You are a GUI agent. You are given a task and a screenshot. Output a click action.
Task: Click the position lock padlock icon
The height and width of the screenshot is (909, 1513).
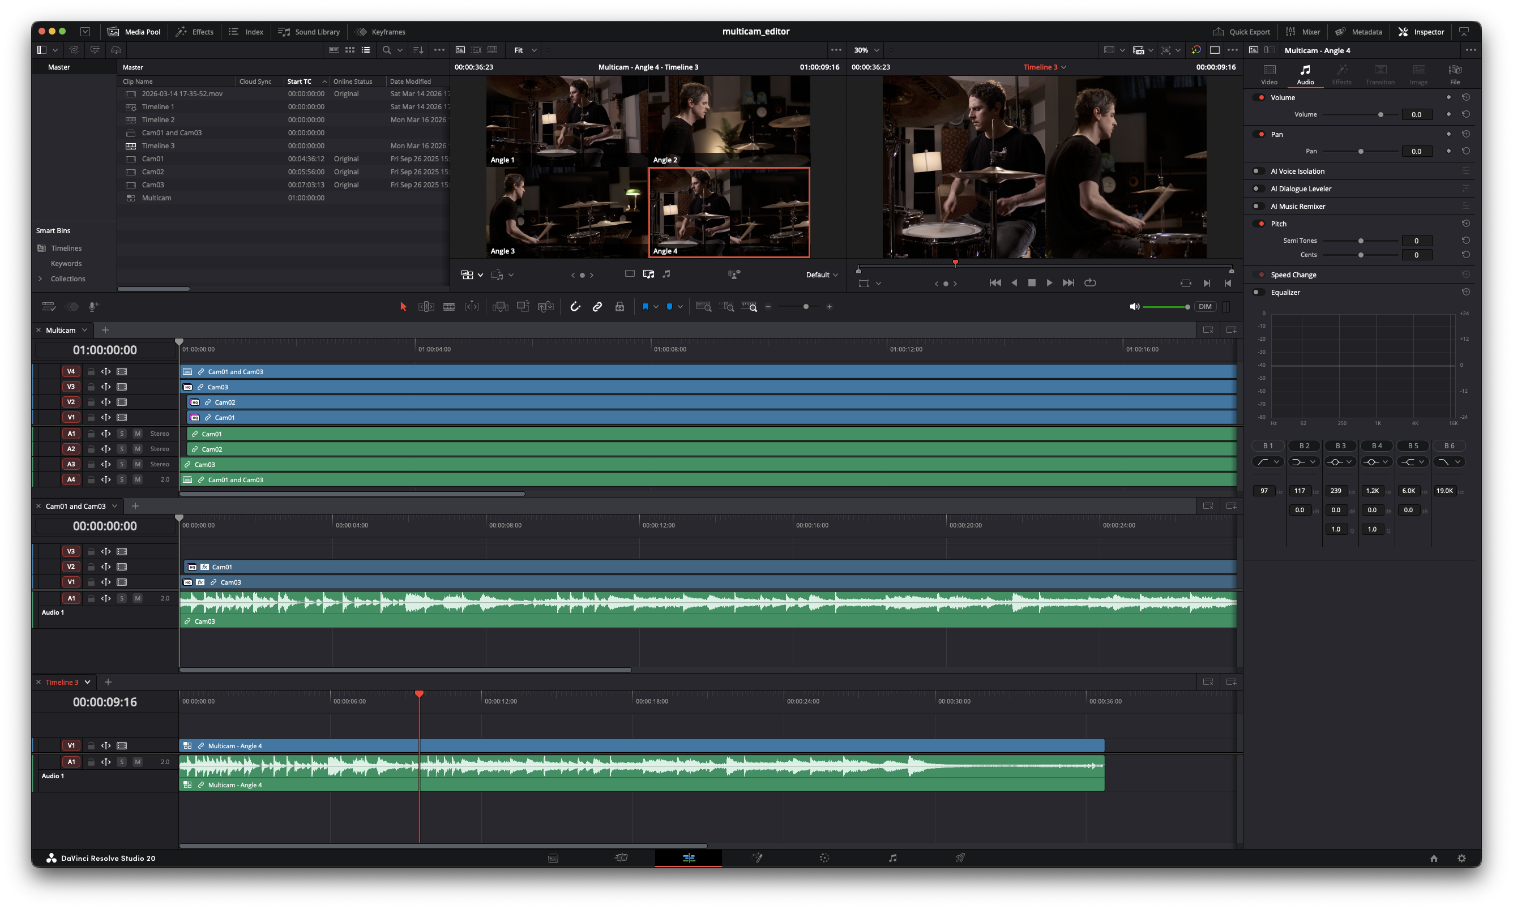619,307
